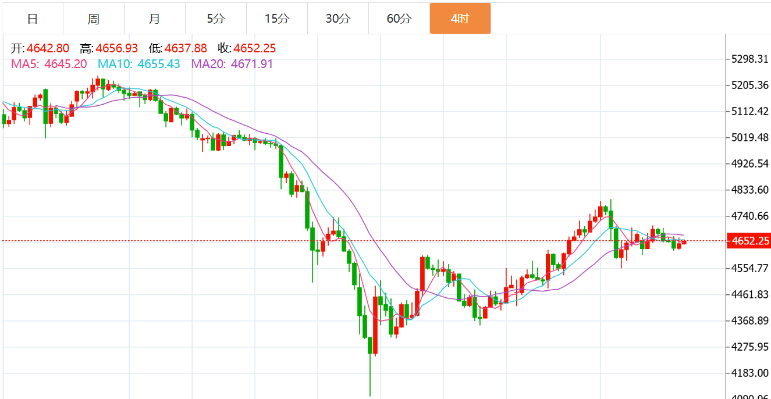Image resolution: width=771 pixels, height=399 pixels.
Task: Select the 15分 timeframe tab
Action: (277, 19)
